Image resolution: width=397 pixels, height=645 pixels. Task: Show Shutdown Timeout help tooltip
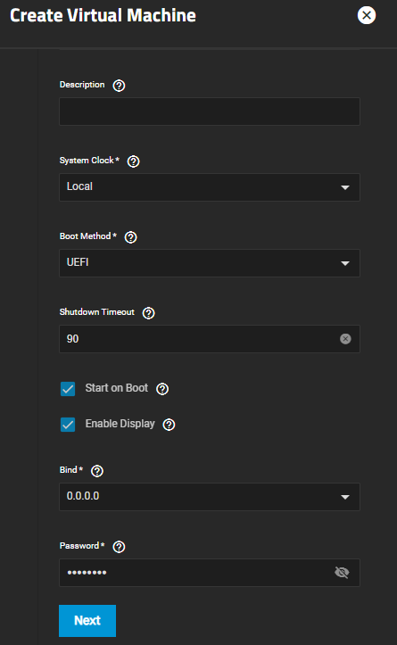click(148, 313)
